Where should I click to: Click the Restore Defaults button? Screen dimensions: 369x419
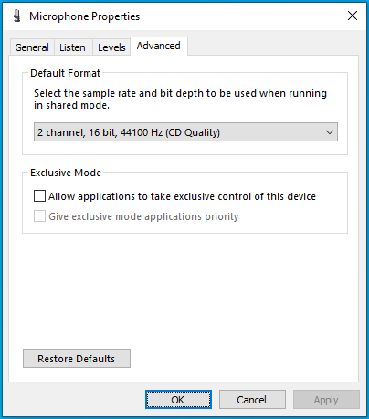(77, 359)
